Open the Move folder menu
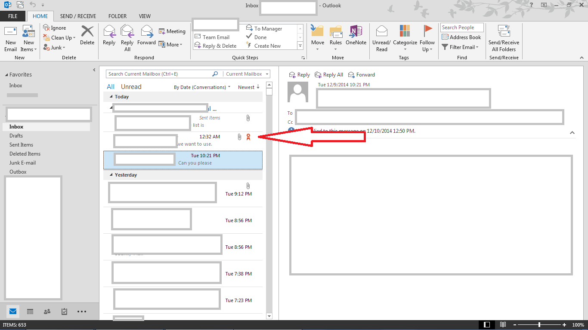 tap(318, 39)
